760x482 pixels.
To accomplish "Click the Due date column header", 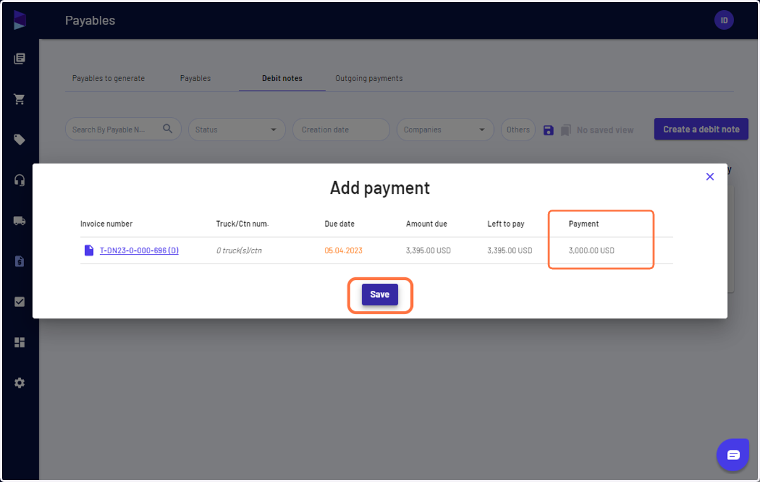I will pos(339,224).
